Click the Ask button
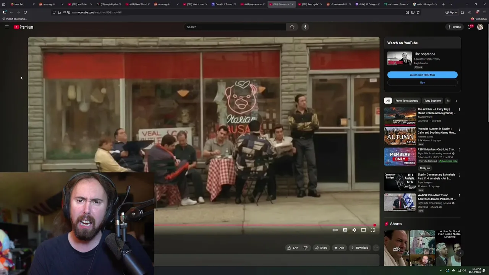 click(339, 248)
